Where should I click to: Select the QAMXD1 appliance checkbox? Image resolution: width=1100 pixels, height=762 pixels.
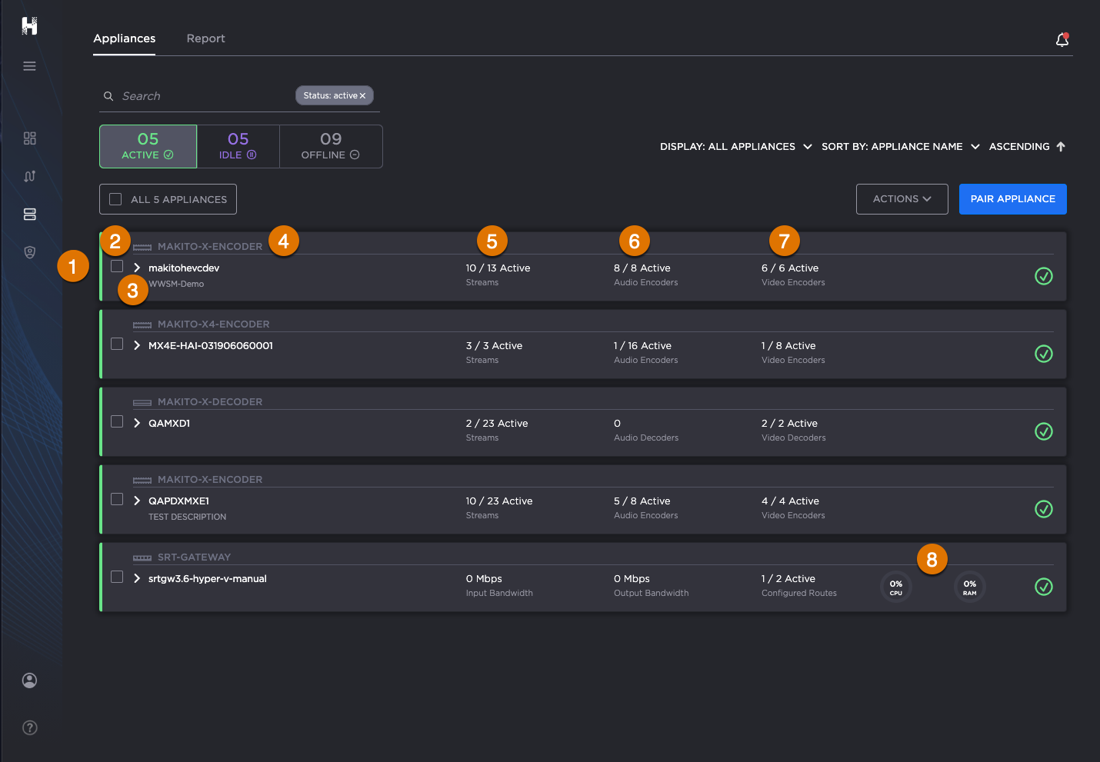pyautogui.click(x=117, y=421)
